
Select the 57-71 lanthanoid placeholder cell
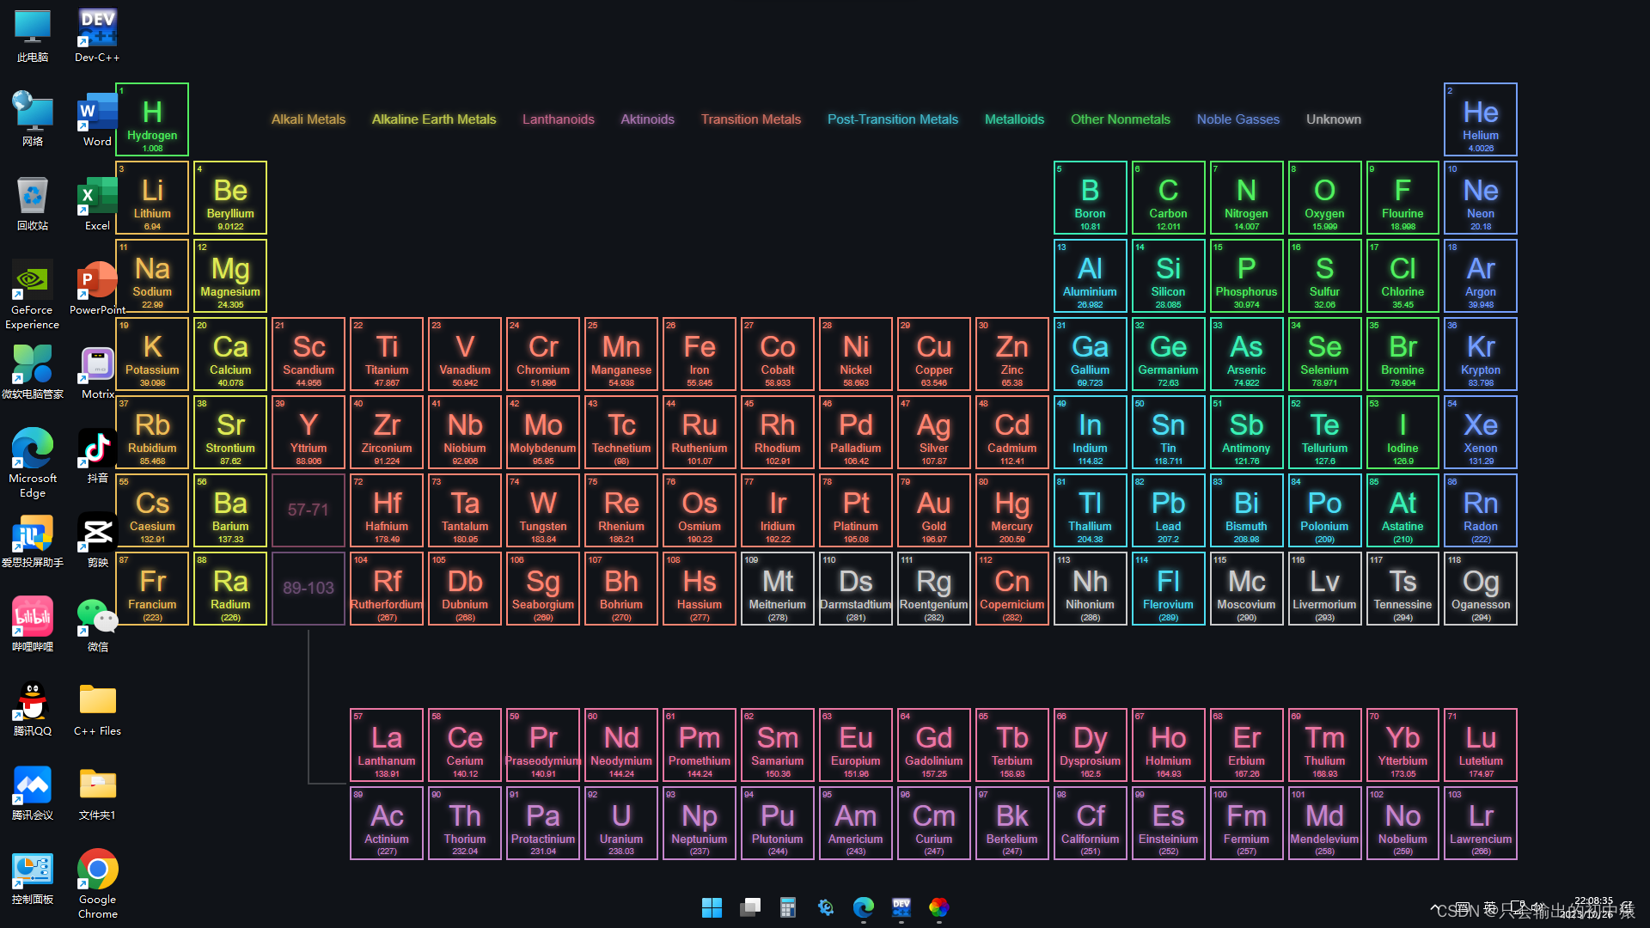(308, 510)
